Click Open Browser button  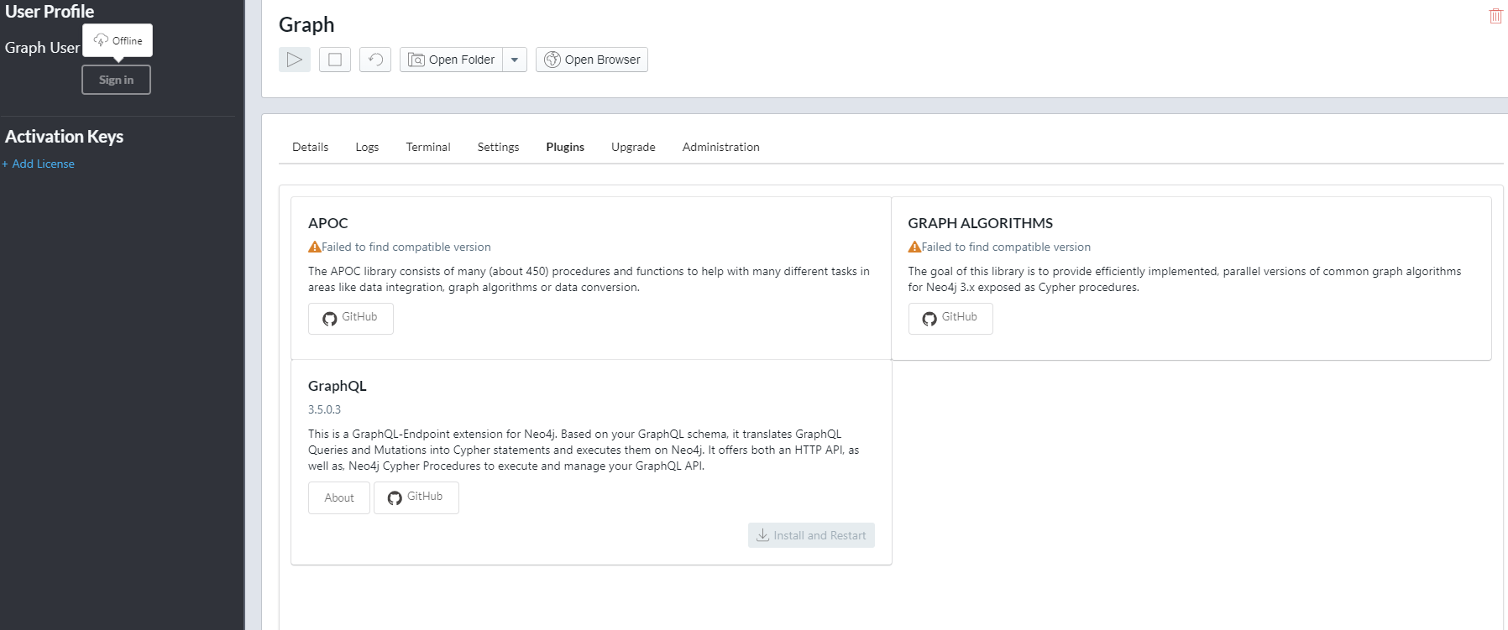[592, 60]
